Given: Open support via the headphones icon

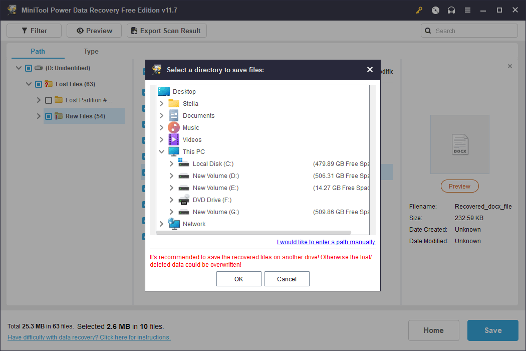Looking at the screenshot, I should (451, 10).
